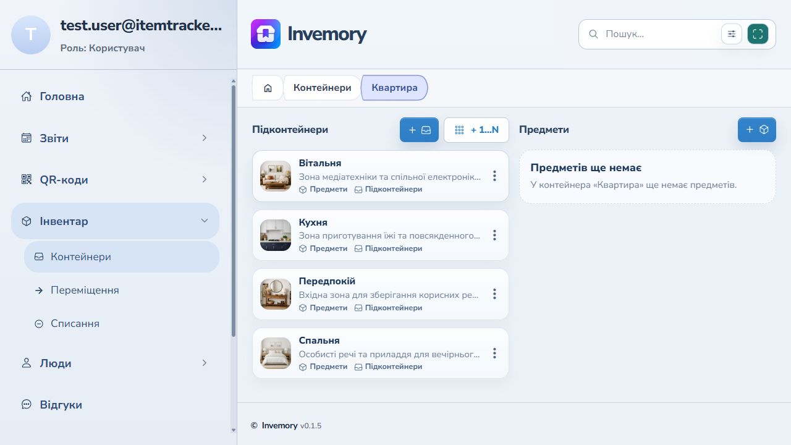Click the user avatar with letter T
This screenshot has width=791, height=445.
coord(31,35)
